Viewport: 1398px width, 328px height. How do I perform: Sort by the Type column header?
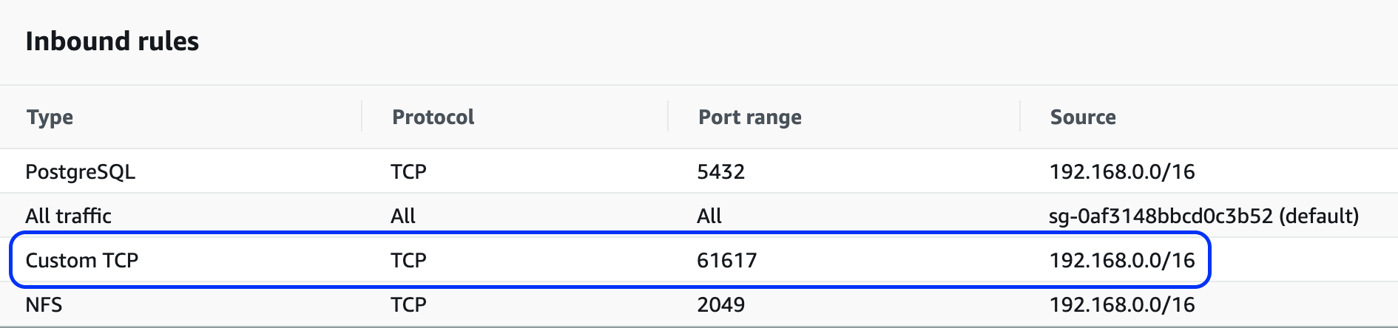point(50,117)
